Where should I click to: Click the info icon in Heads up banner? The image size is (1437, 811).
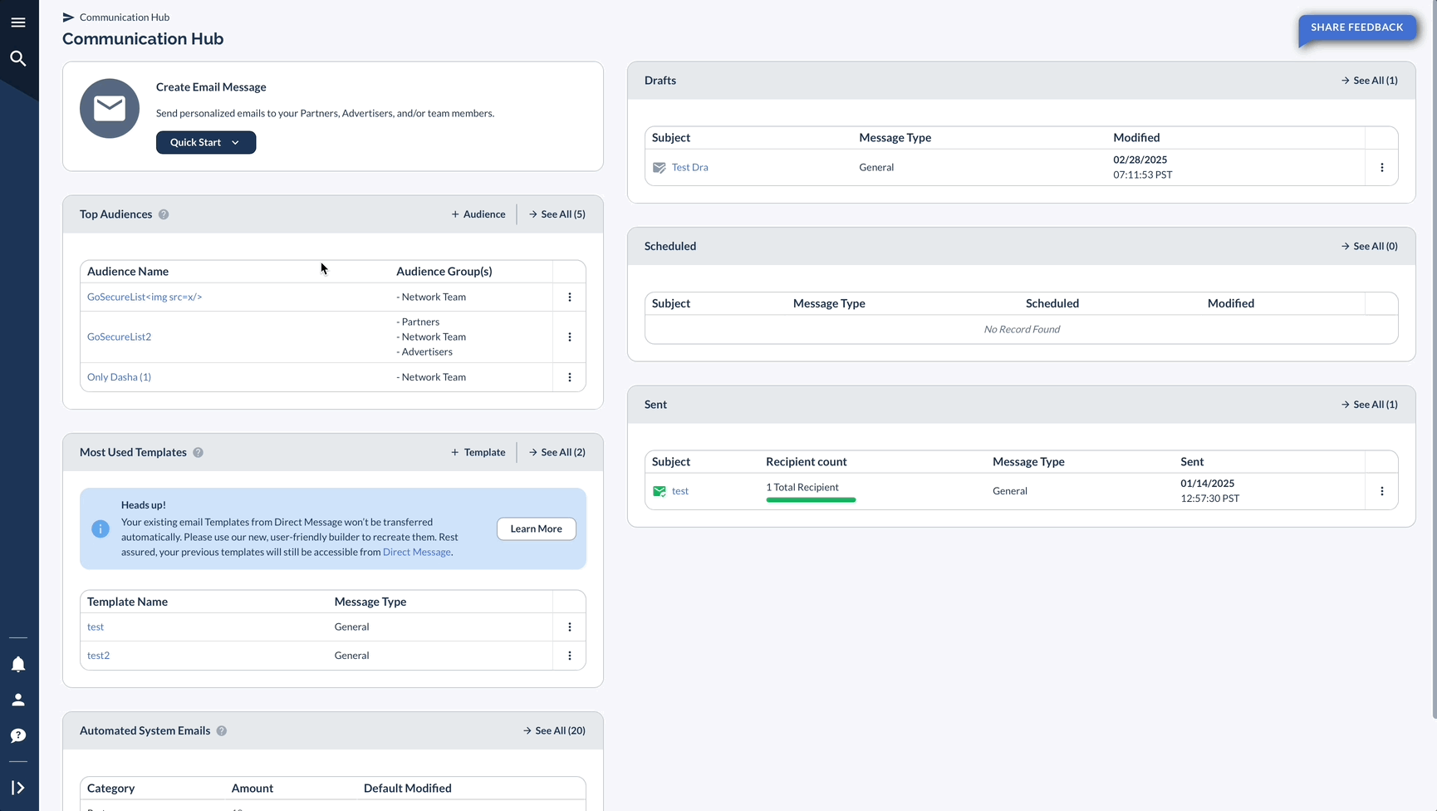pyautogui.click(x=101, y=529)
